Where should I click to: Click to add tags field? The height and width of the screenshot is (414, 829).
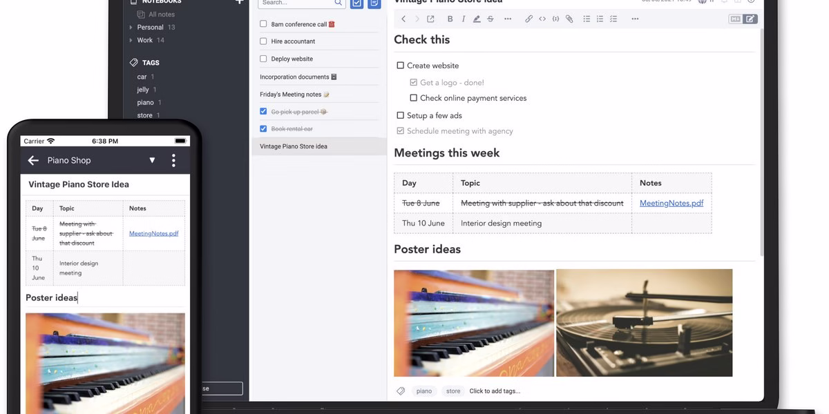[x=495, y=391]
